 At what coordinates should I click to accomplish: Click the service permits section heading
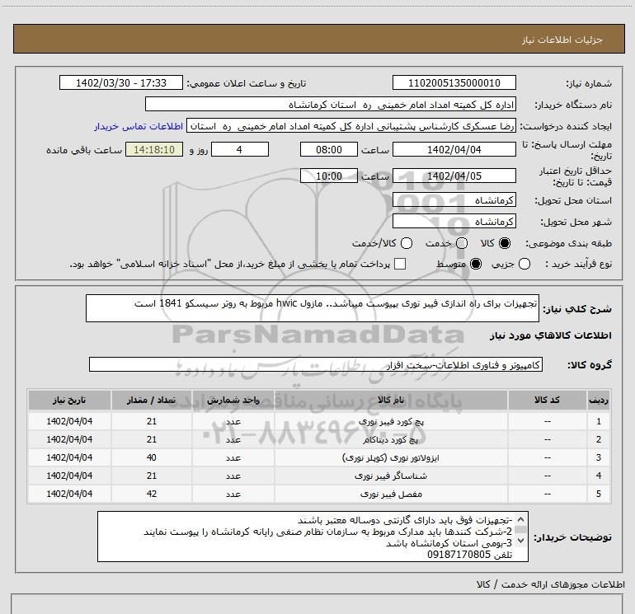click(551, 584)
